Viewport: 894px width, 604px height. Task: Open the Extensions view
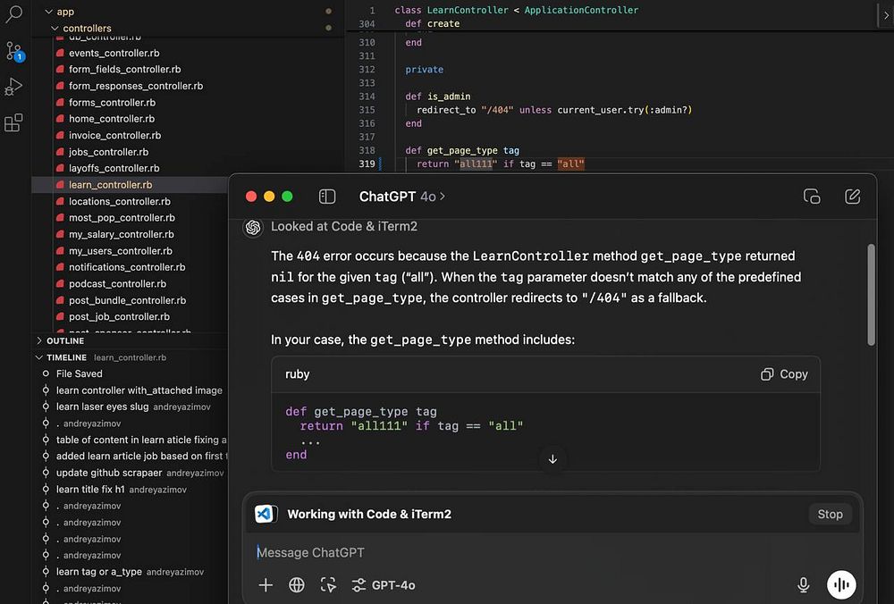click(x=13, y=122)
